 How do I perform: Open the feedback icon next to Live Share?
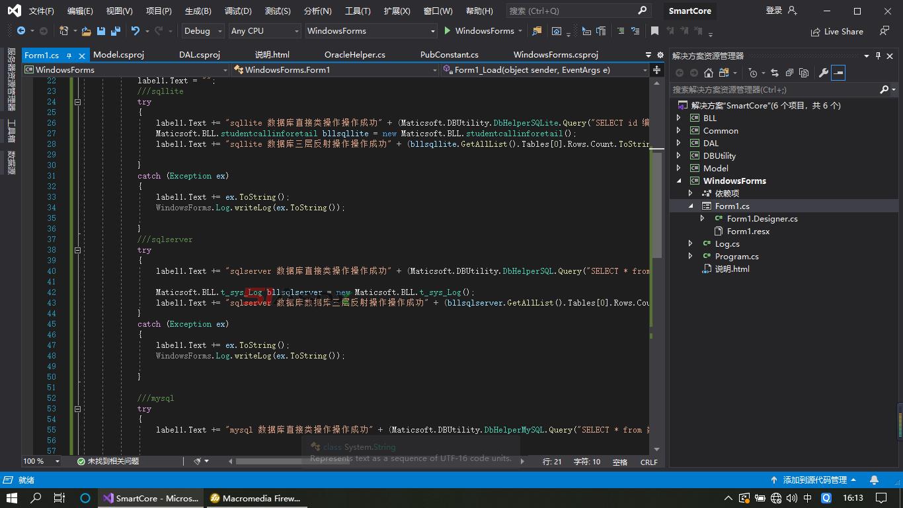884,31
